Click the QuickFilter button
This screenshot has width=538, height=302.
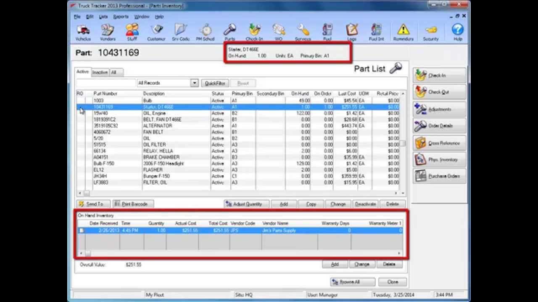coord(215,83)
